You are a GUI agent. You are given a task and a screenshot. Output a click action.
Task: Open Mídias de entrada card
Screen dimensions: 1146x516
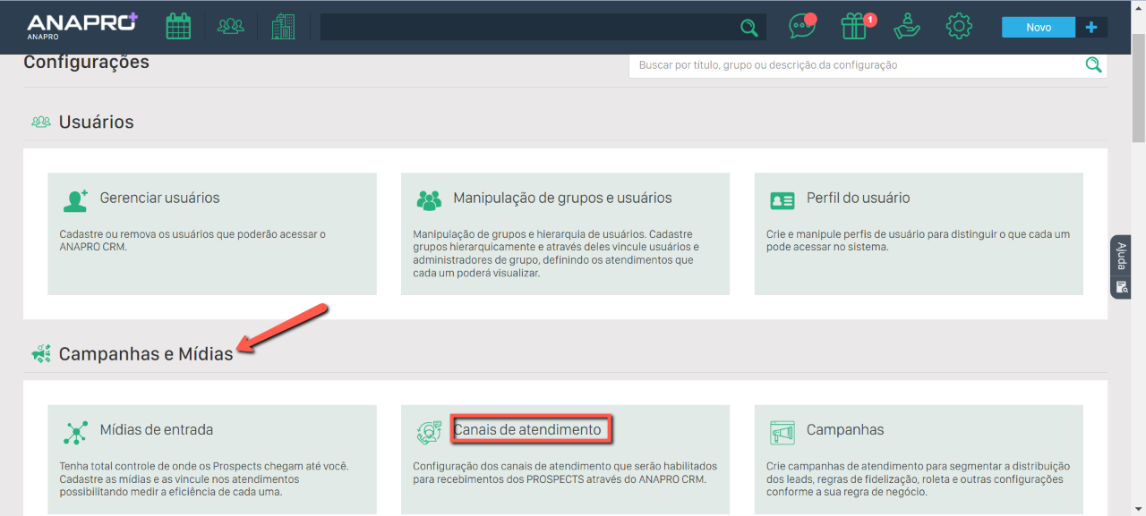click(x=211, y=459)
